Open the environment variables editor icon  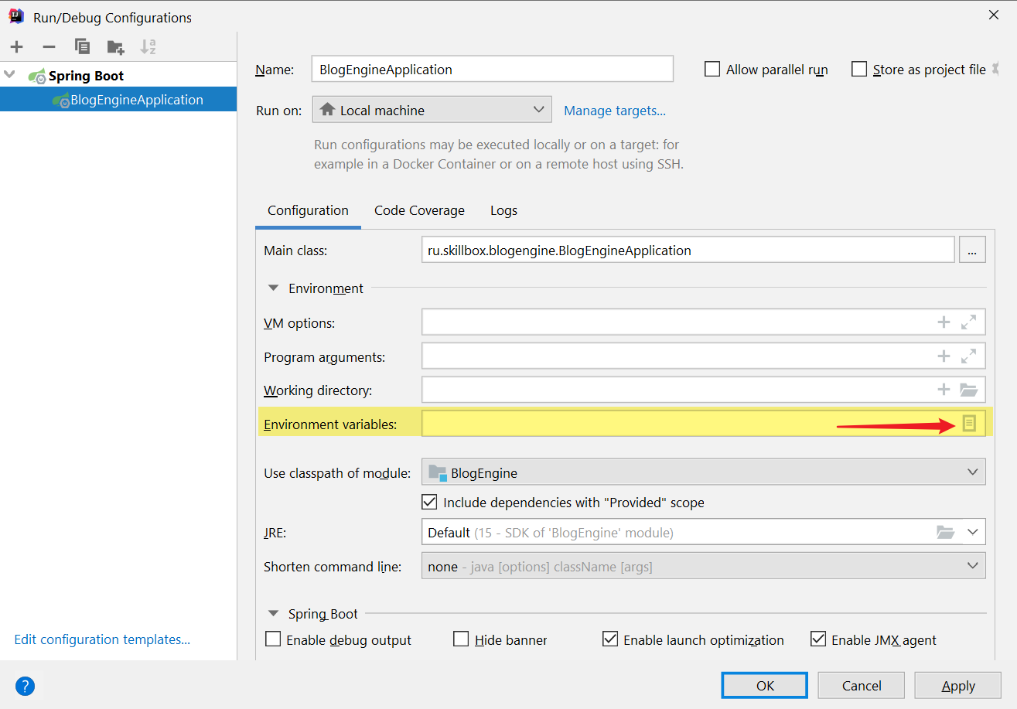tap(969, 423)
